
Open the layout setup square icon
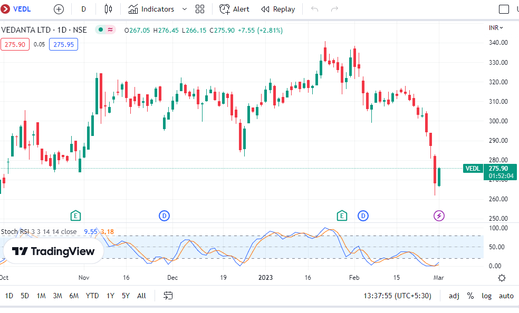(x=504, y=9)
